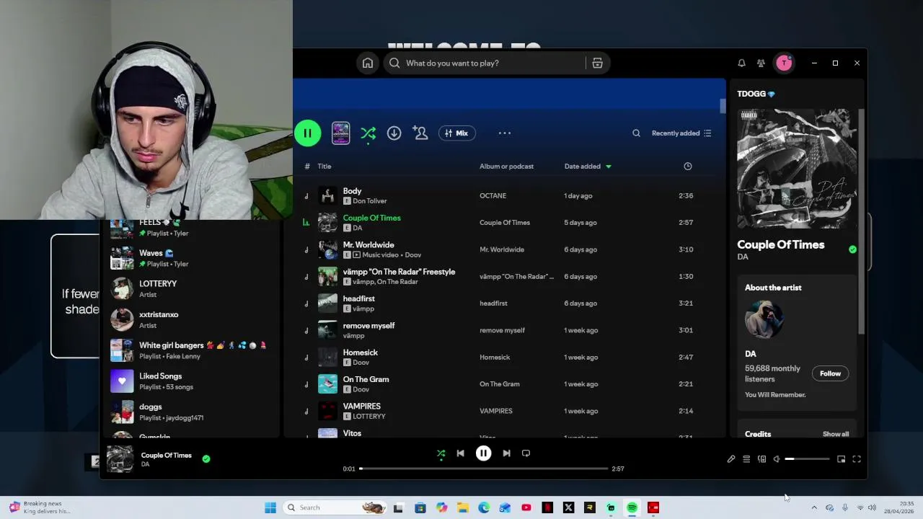Toggle the Lyrics microphone icon
This screenshot has height=519, width=923.
pyautogui.click(x=731, y=459)
